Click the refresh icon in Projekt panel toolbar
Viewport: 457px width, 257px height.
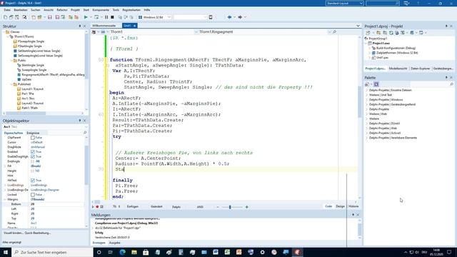(391, 33)
